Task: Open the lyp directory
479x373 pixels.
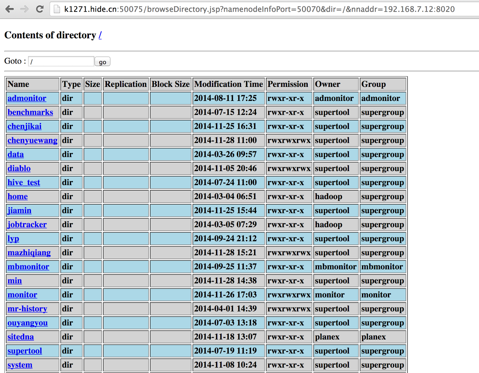Action: tap(13, 239)
